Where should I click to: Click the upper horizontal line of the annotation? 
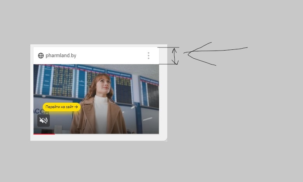coord(168,47)
